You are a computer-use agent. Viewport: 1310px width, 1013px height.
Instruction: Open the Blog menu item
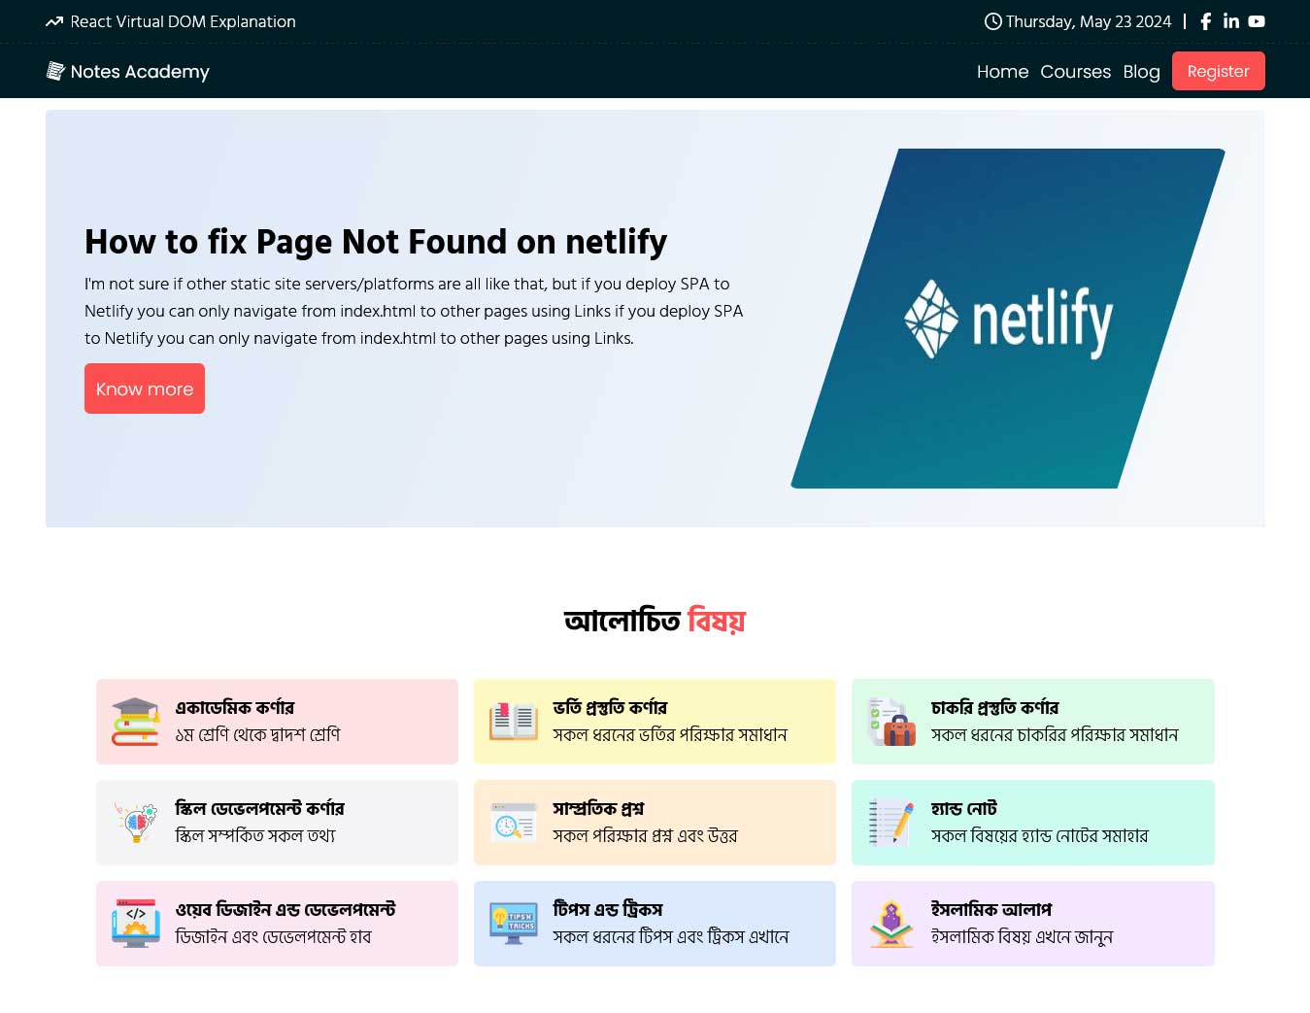click(x=1141, y=71)
